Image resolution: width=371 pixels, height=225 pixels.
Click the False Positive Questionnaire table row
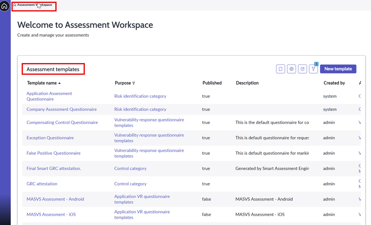click(x=53, y=153)
